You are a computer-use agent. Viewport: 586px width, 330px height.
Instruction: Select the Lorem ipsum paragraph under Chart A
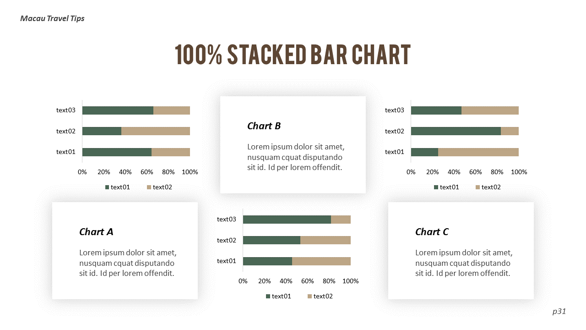128,263
